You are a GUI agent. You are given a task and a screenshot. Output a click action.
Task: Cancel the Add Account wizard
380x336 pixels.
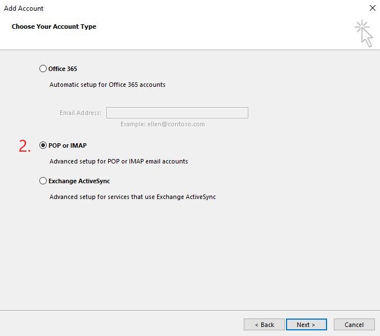tap(354, 325)
